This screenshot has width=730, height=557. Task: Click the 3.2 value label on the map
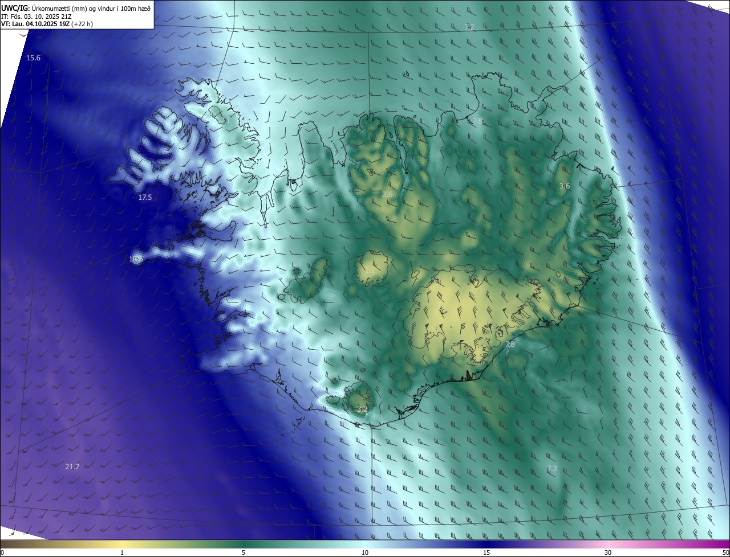pos(362,409)
